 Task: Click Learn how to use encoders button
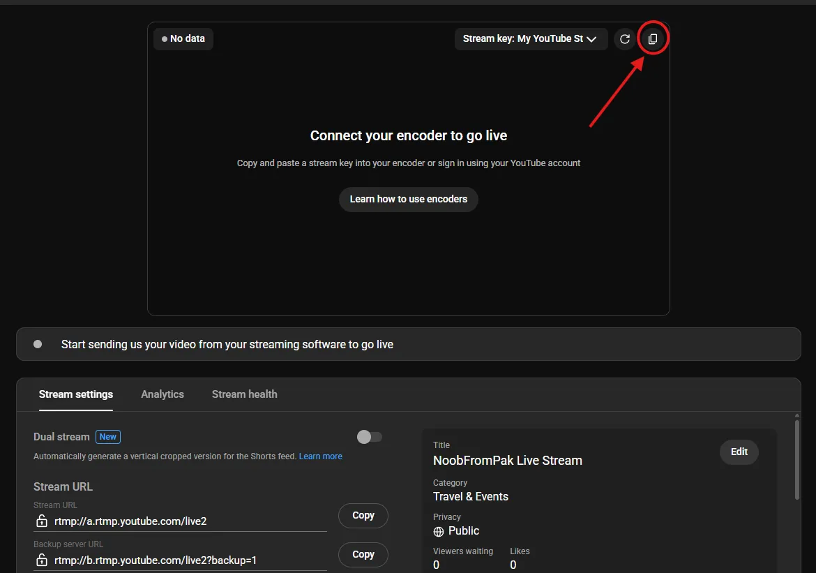409,199
